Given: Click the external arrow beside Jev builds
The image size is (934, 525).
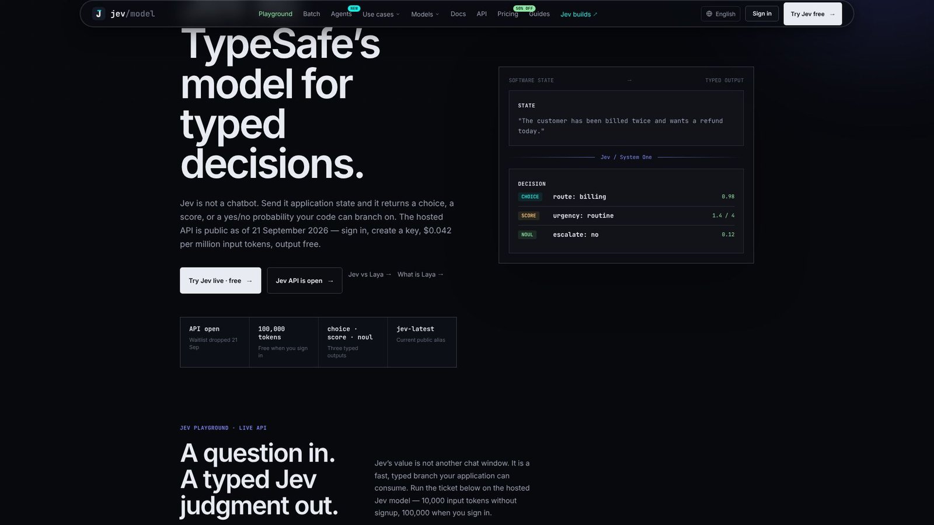Looking at the screenshot, I should point(595,15).
